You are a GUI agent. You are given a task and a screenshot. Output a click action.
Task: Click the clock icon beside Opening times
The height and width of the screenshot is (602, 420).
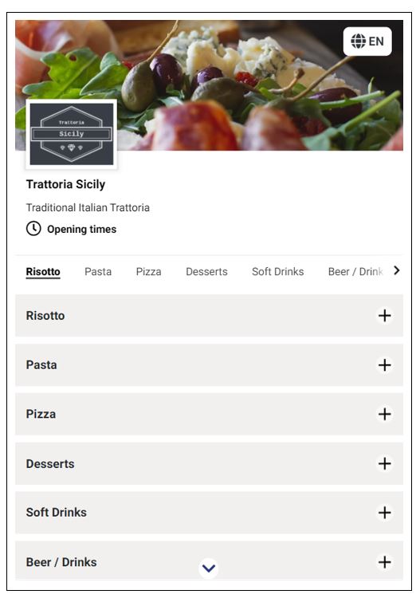(33, 228)
